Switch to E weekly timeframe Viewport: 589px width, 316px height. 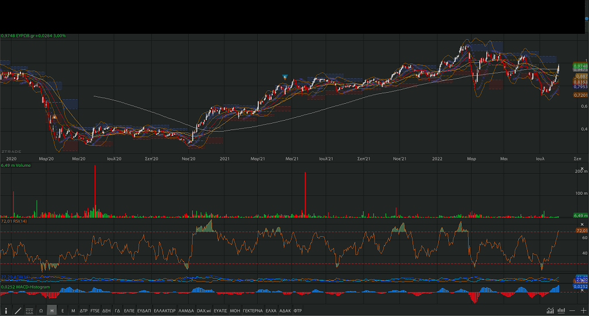click(x=63, y=311)
